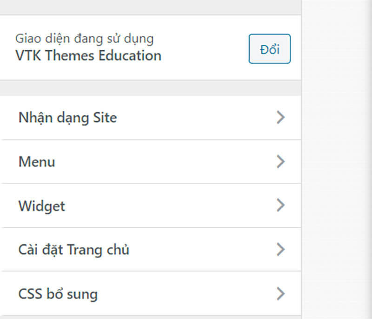This screenshot has width=372, height=319.
Task: Click the VTK Themes Education theme name
Action: (x=88, y=56)
